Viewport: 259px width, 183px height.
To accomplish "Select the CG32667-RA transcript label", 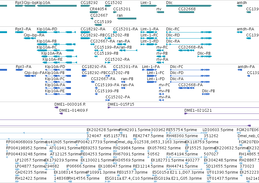I will click(x=103, y=41).
